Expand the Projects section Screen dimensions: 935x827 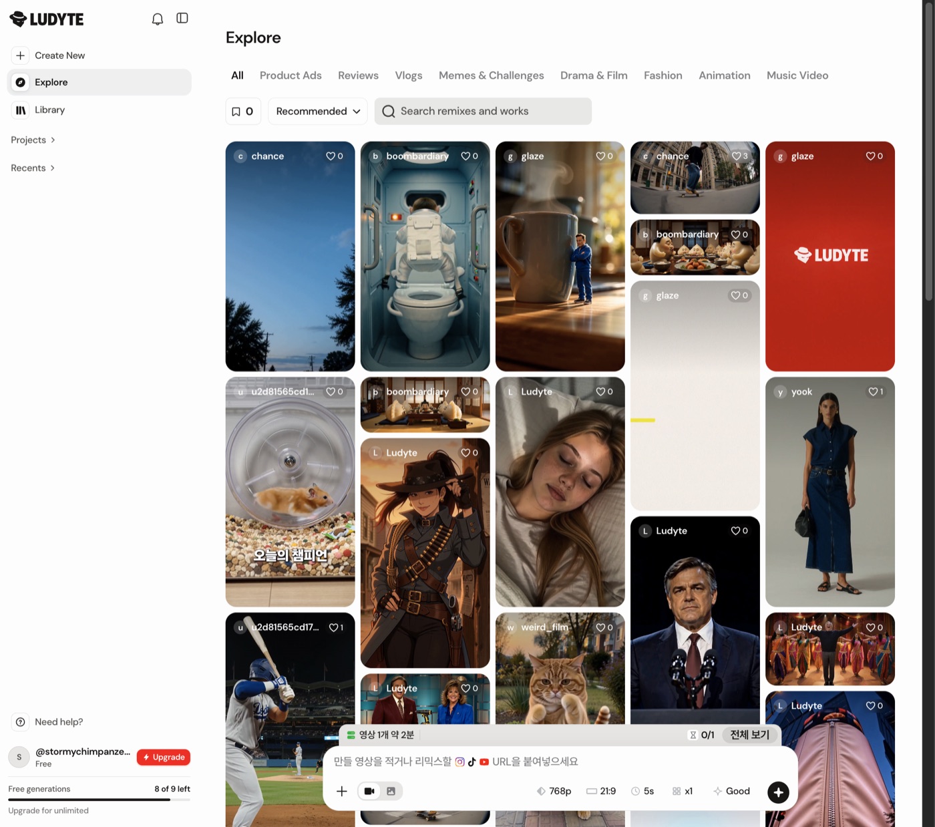(33, 140)
